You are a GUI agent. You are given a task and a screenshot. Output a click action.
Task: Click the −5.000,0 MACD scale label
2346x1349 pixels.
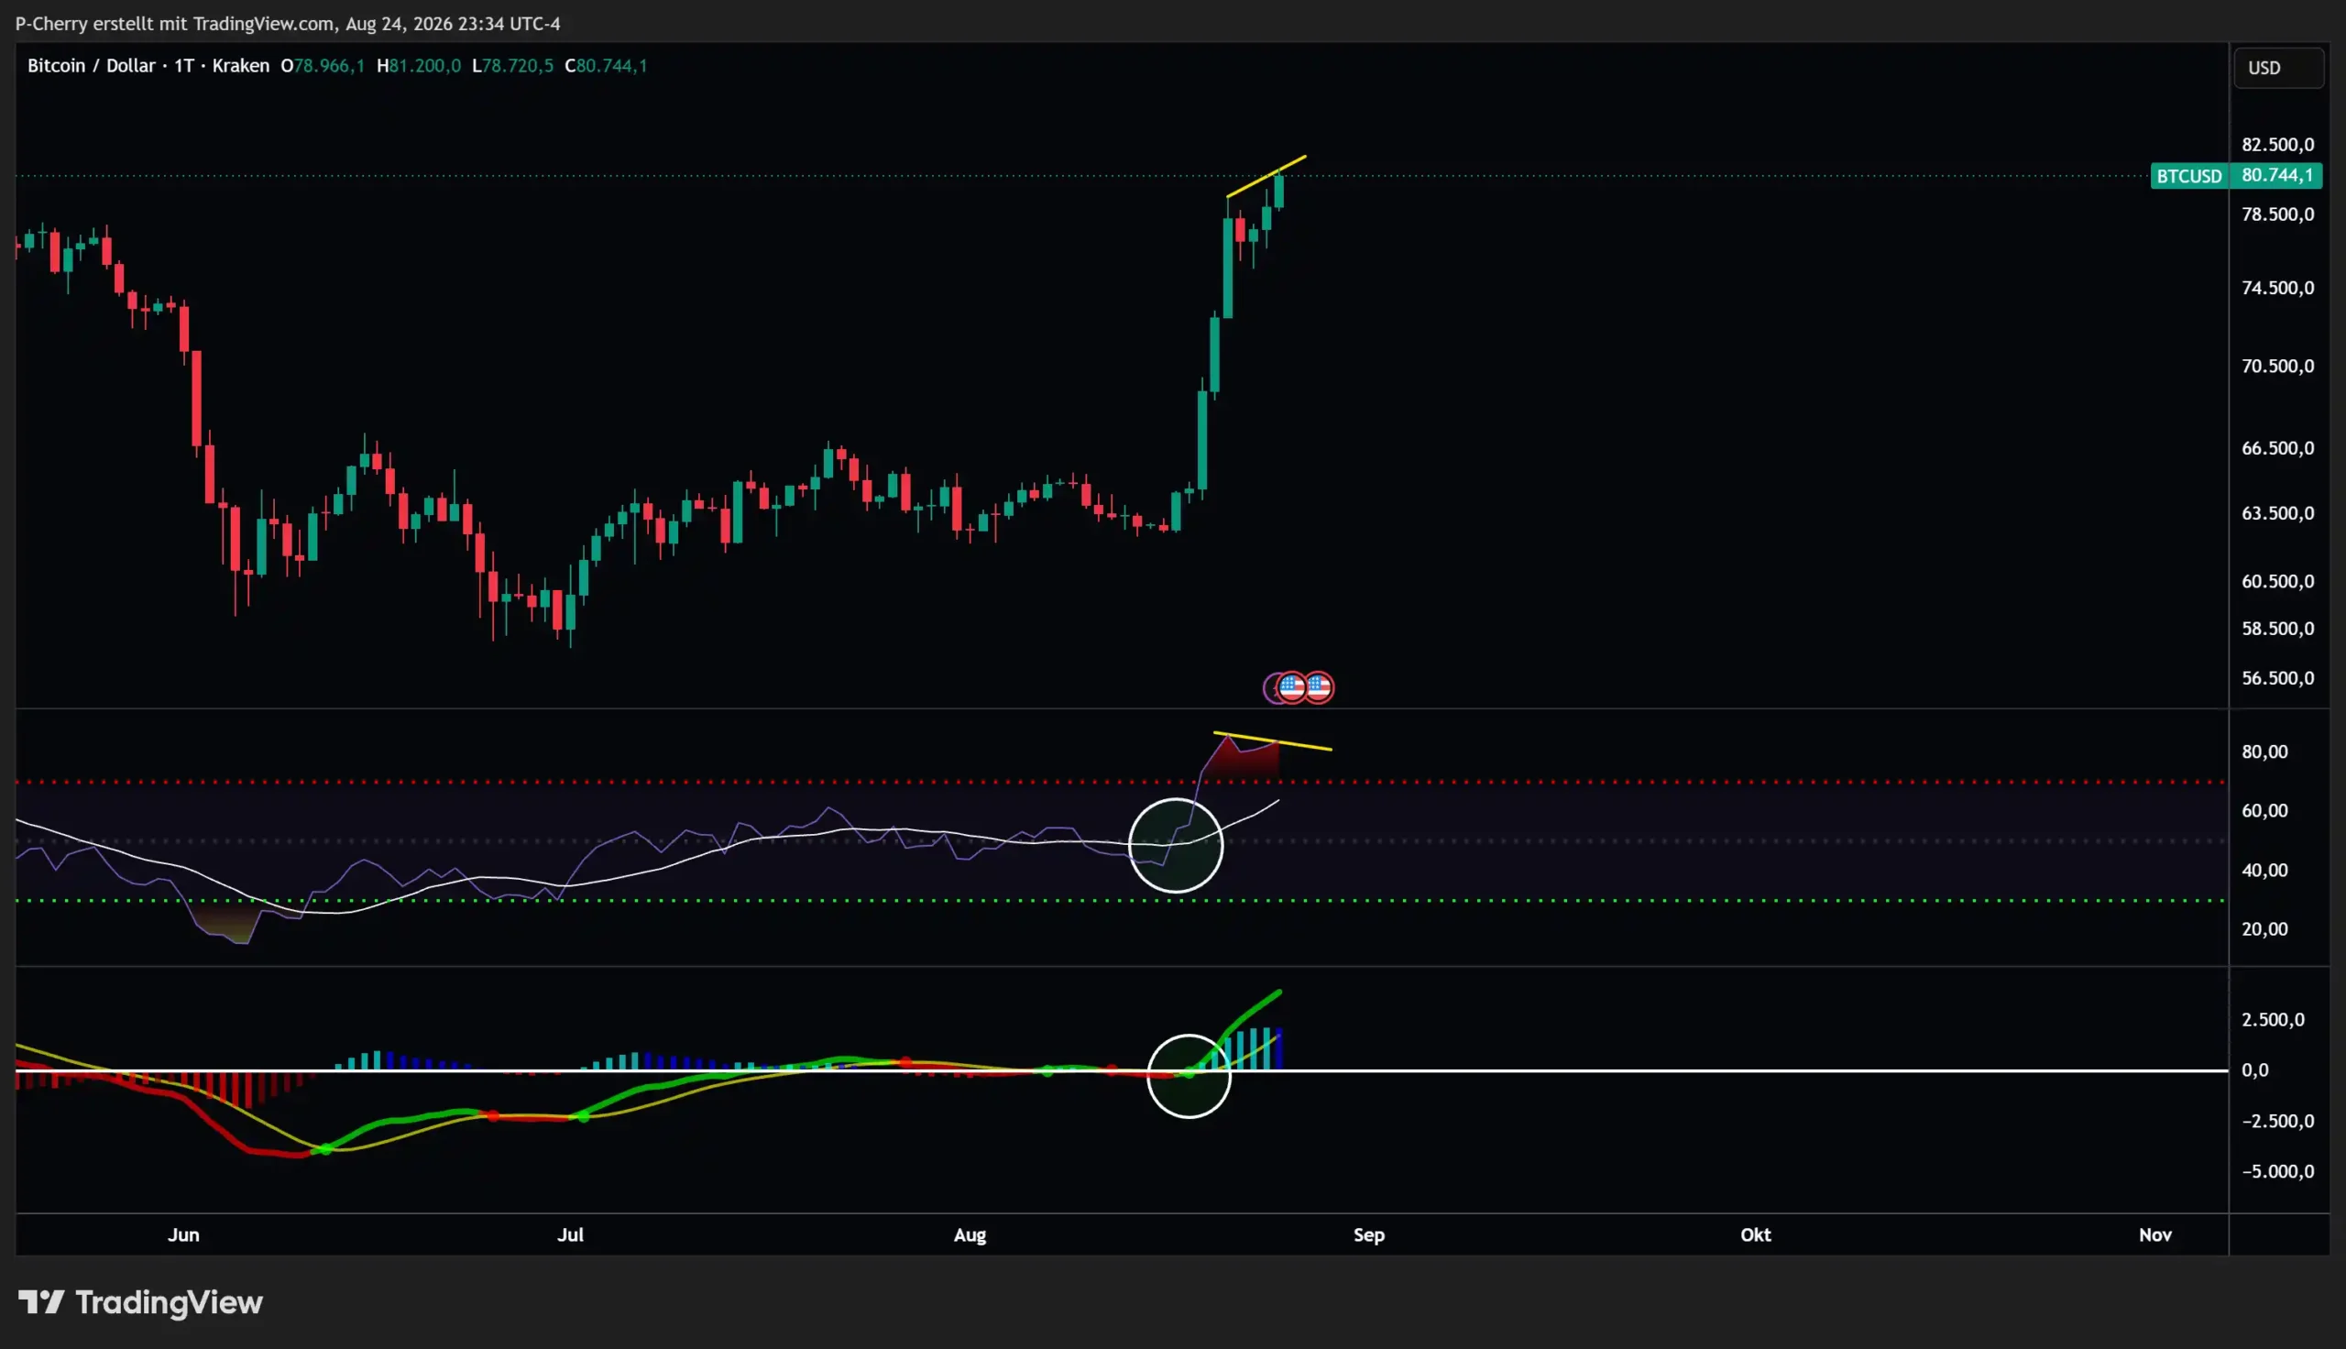(x=2277, y=1172)
